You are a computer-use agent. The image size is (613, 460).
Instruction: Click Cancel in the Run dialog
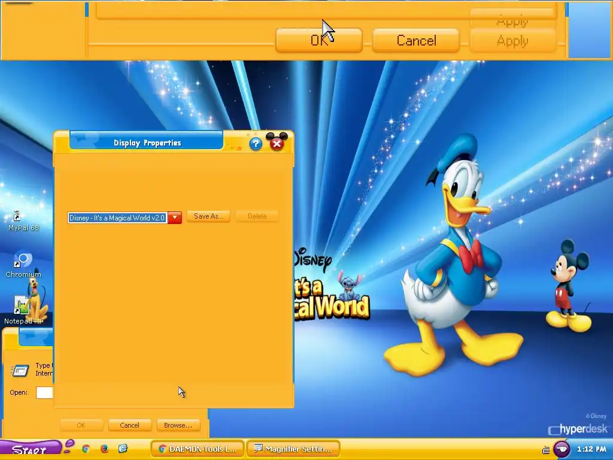[x=129, y=425]
